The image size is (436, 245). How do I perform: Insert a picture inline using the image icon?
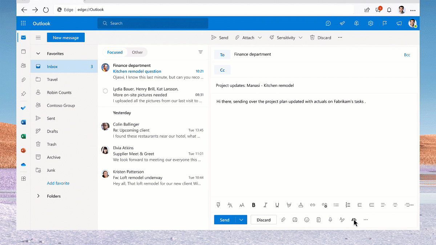(295, 220)
